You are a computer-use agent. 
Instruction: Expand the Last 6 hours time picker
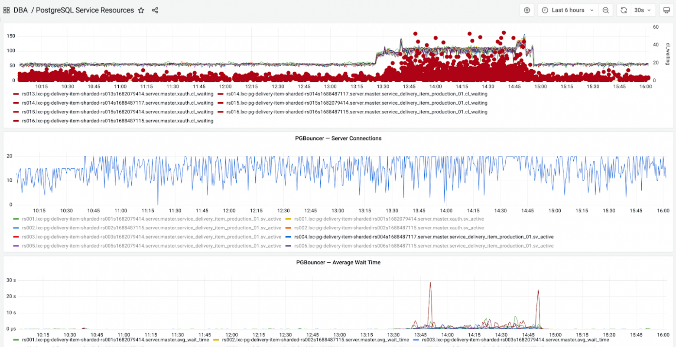click(x=568, y=10)
